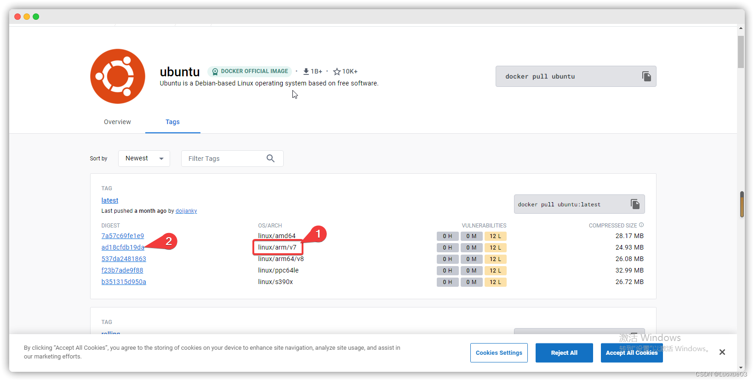
Task: Open digest f23b7ade9f88
Action: [x=122, y=270]
